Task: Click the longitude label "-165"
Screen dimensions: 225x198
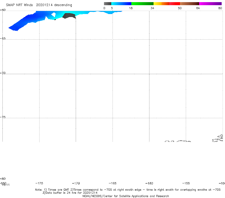Action: (x=112, y=183)
